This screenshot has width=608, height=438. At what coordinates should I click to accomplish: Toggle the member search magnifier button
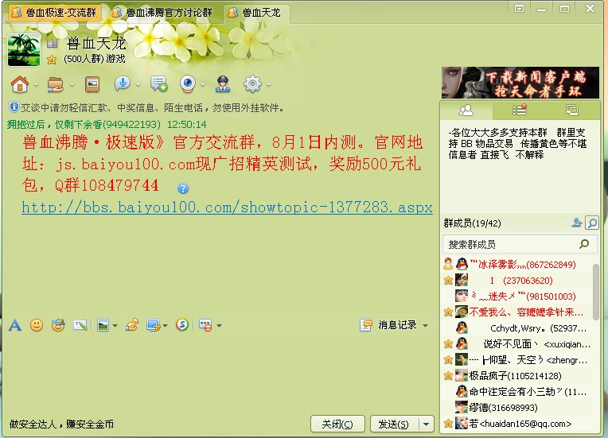[591, 223]
